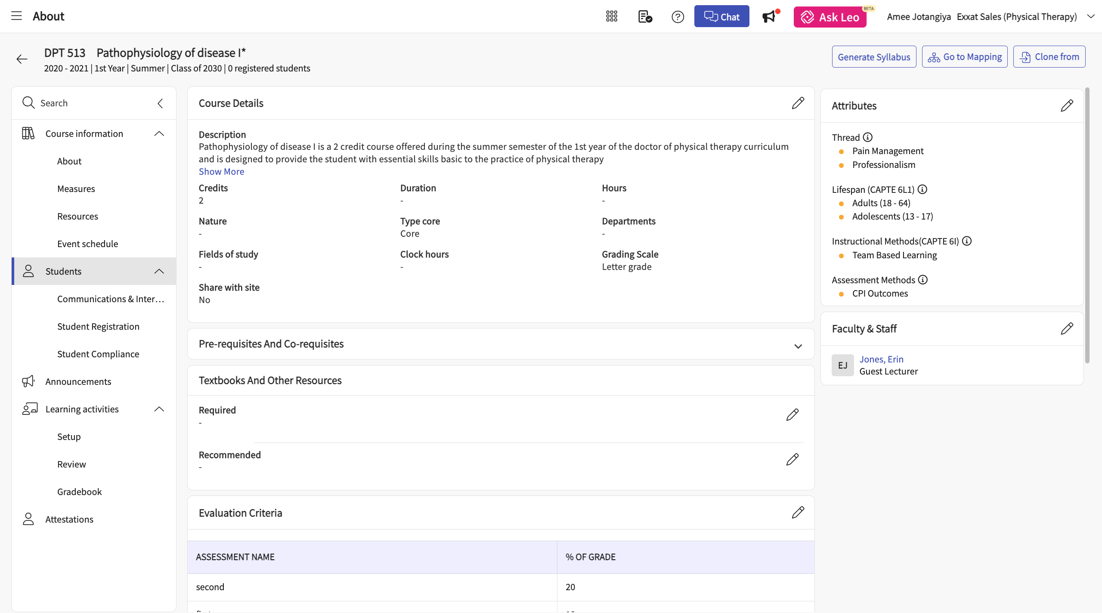1102x613 pixels.
Task: Collapse Learning activities sidebar group
Action: (159, 409)
